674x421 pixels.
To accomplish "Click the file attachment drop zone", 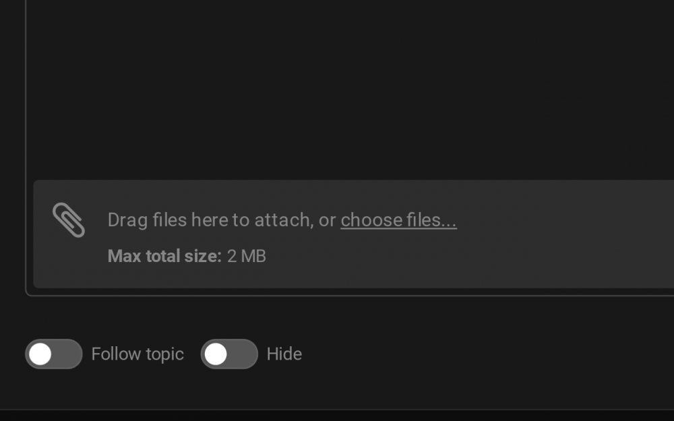I will coord(353,234).
